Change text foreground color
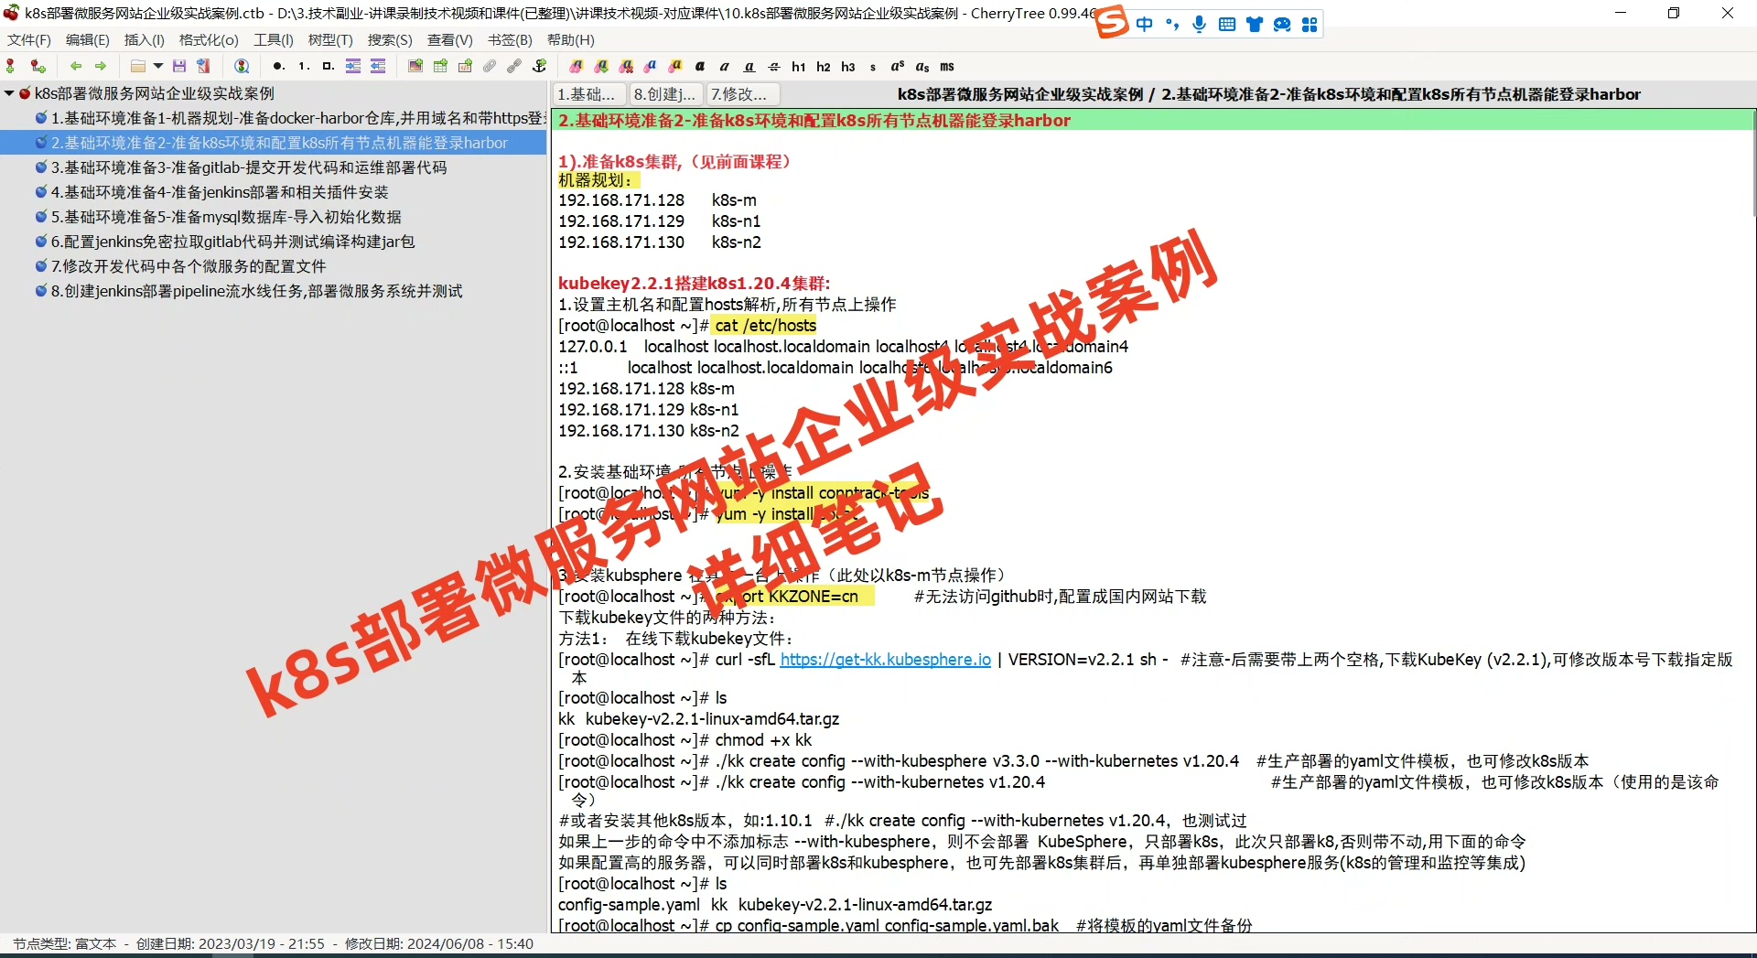This screenshot has width=1757, height=958. [x=651, y=66]
